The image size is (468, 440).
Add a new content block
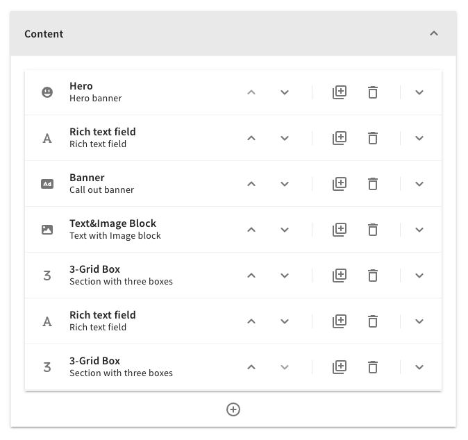tap(233, 409)
